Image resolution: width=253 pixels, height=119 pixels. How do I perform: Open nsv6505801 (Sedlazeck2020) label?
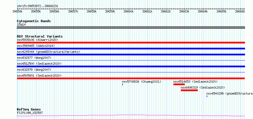click(39, 76)
